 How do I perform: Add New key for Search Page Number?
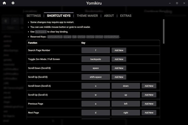(x=119, y=50)
